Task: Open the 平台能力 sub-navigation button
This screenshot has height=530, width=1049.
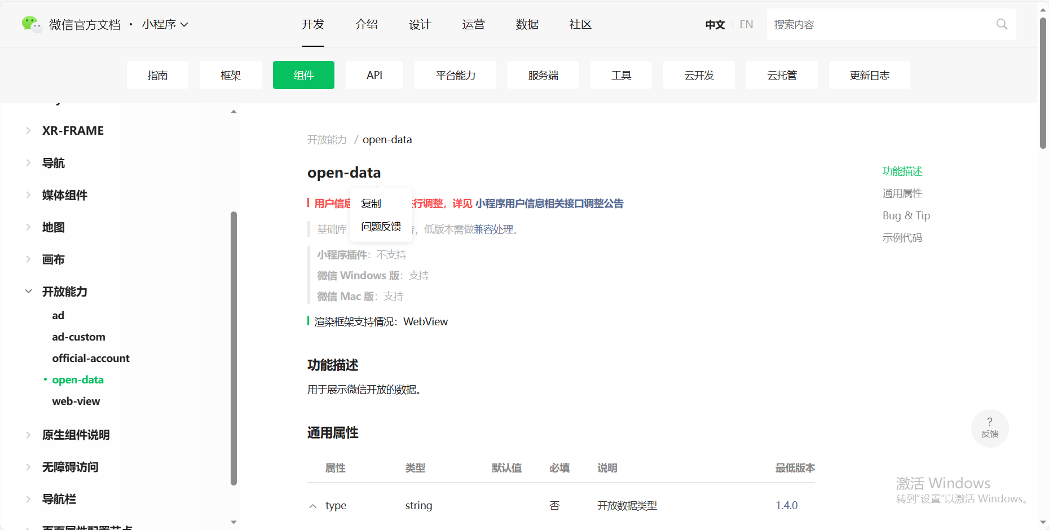Action: [x=455, y=75]
